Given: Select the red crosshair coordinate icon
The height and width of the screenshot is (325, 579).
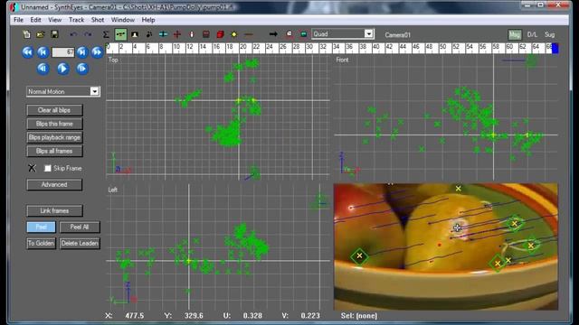Looking at the screenshot, I should 177,34.
